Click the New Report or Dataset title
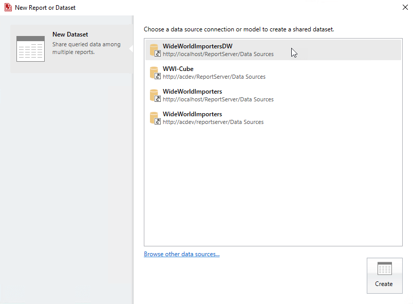Viewport: 413px width, 304px height. coord(45,8)
